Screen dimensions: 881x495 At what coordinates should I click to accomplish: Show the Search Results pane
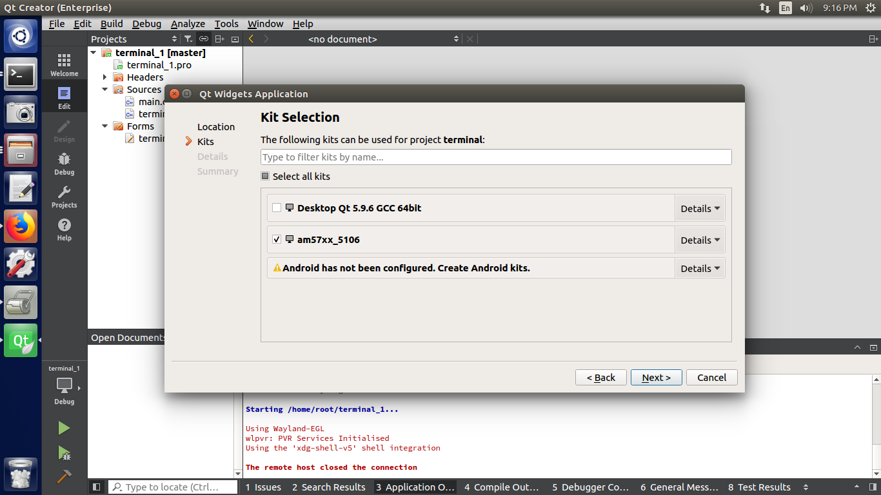(x=328, y=487)
